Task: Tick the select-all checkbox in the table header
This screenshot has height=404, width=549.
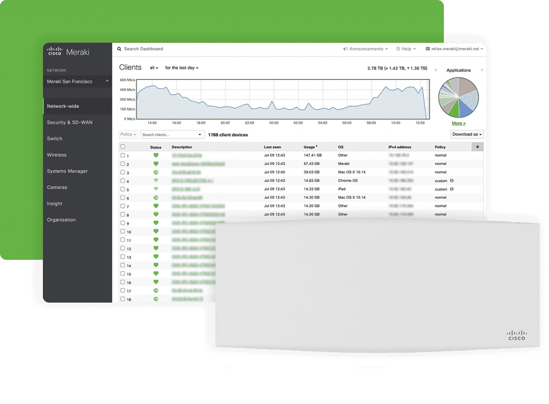Action: point(123,147)
